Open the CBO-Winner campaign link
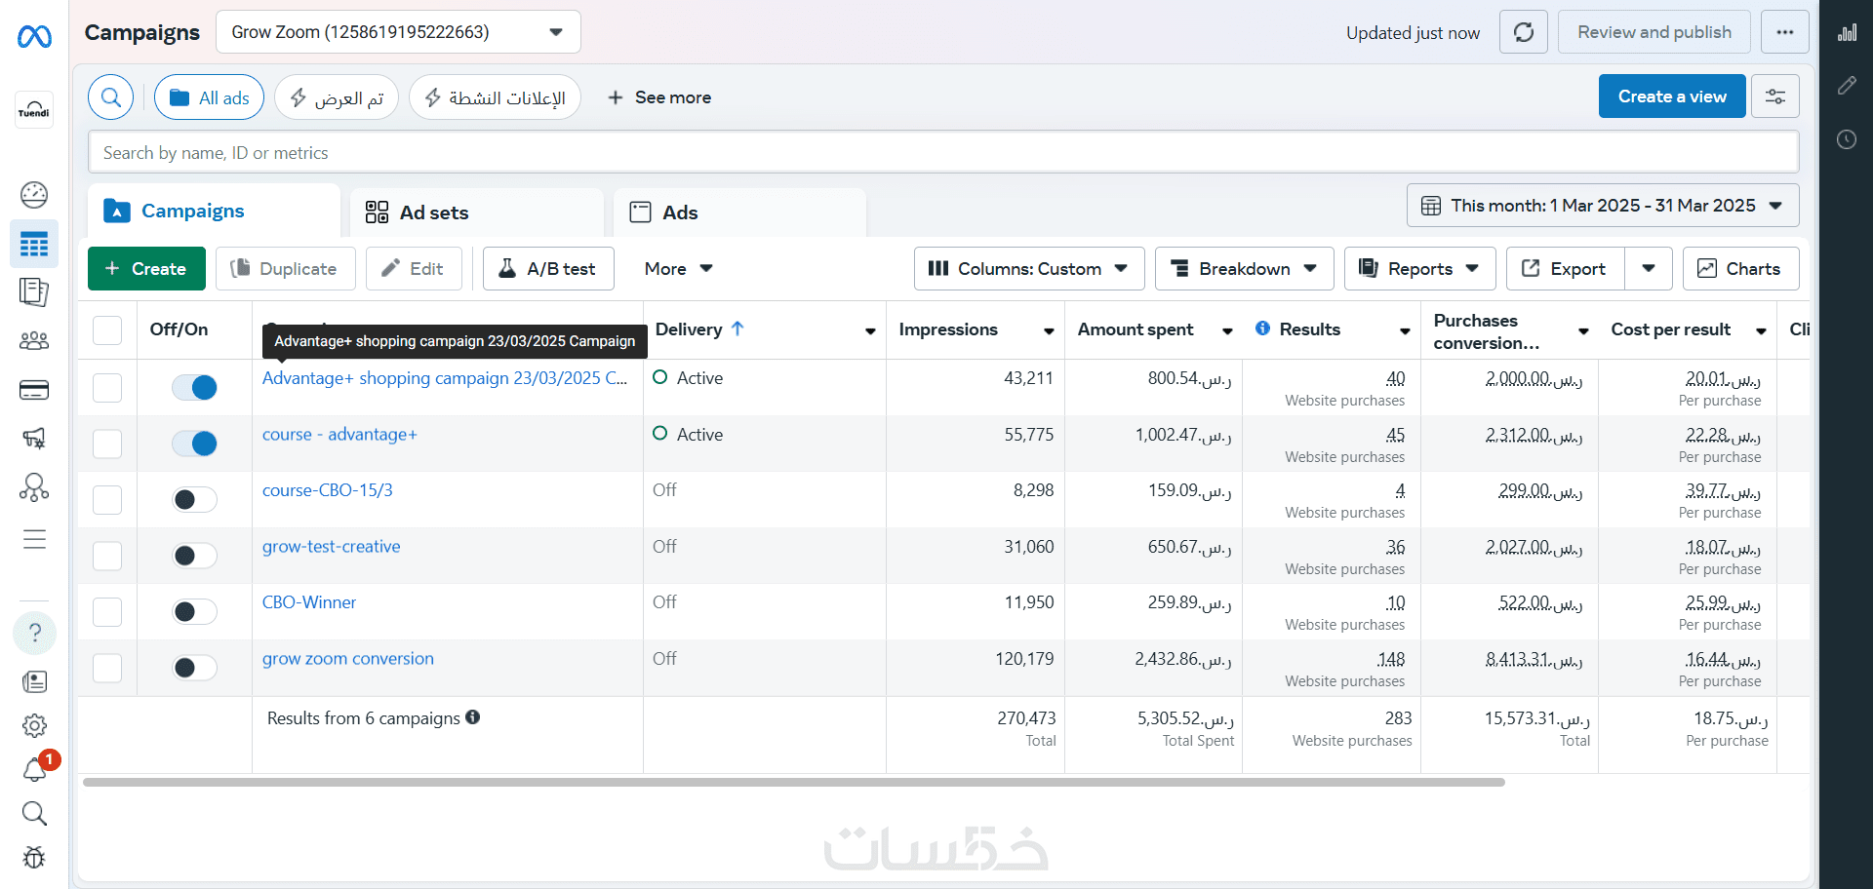Screen dimensions: 1873x889 click(309, 602)
